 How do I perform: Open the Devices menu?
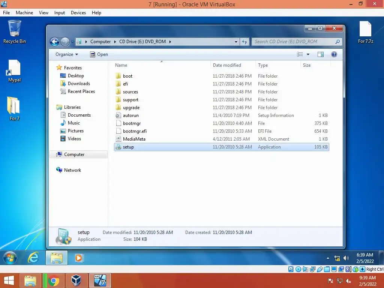pyautogui.click(x=78, y=13)
